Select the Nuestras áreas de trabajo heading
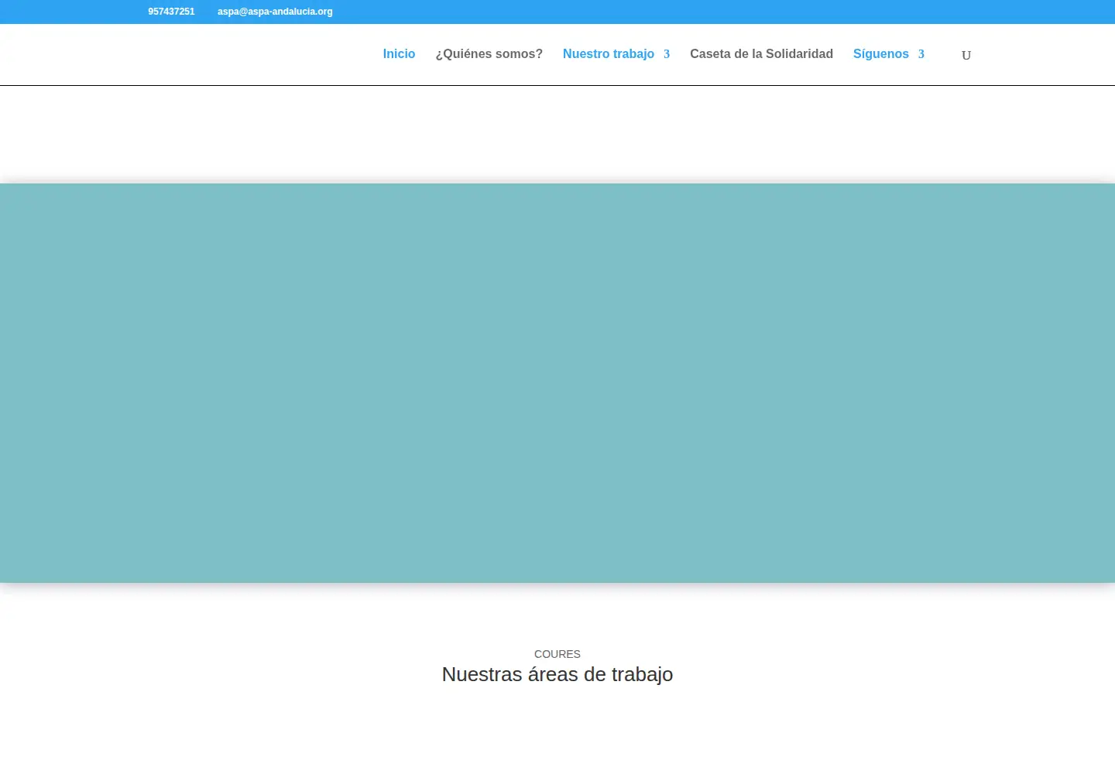 point(557,674)
